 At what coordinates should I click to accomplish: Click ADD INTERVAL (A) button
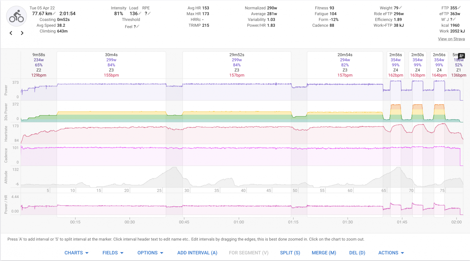(197, 253)
